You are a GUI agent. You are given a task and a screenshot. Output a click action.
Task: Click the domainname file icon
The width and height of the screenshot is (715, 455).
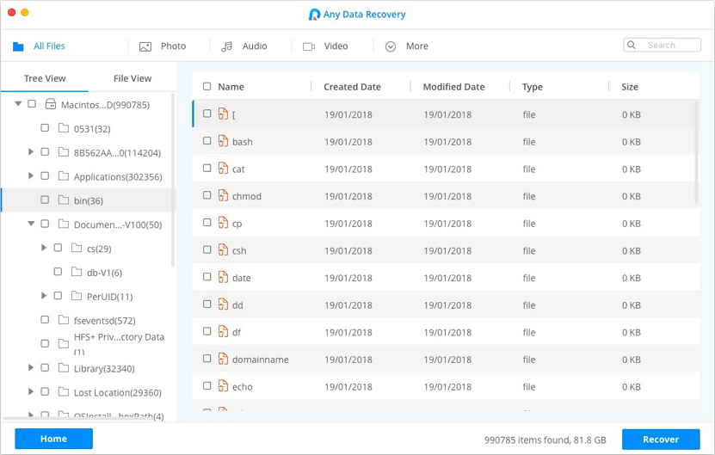tap(223, 359)
